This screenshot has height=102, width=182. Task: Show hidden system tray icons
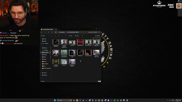pyautogui.click(x=167, y=100)
